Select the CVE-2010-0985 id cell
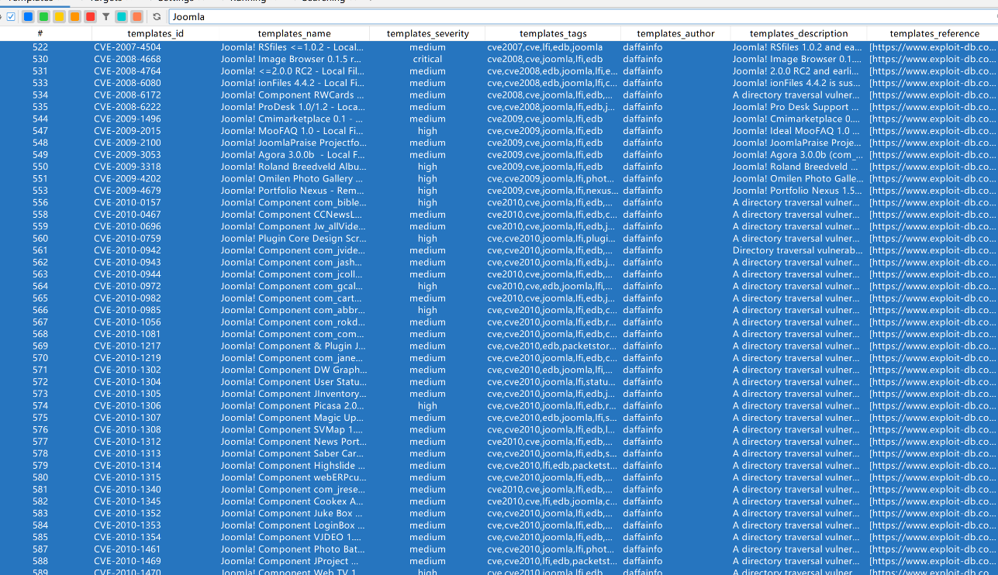998x575 pixels. 127,310
